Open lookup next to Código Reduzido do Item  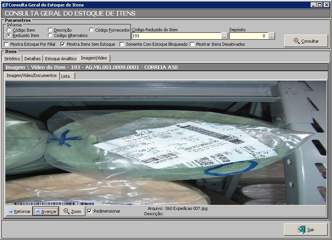pyautogui.click(x=224, y=36)
